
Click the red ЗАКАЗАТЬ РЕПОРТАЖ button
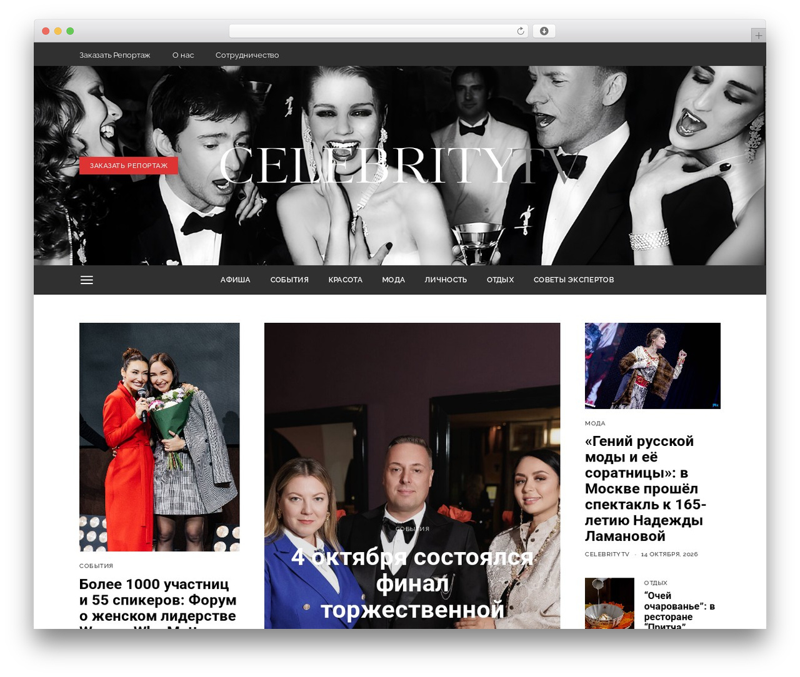129,166
